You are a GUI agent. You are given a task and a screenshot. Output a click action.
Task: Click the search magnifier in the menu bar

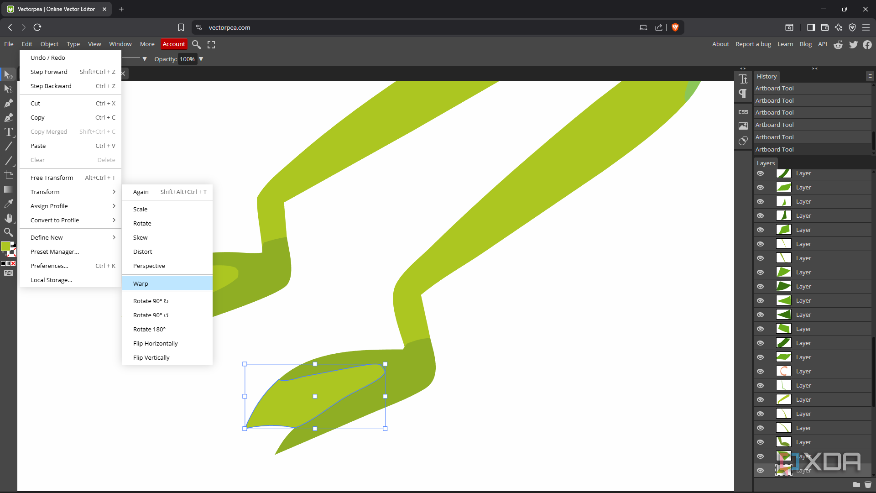[x=197, y=44]
